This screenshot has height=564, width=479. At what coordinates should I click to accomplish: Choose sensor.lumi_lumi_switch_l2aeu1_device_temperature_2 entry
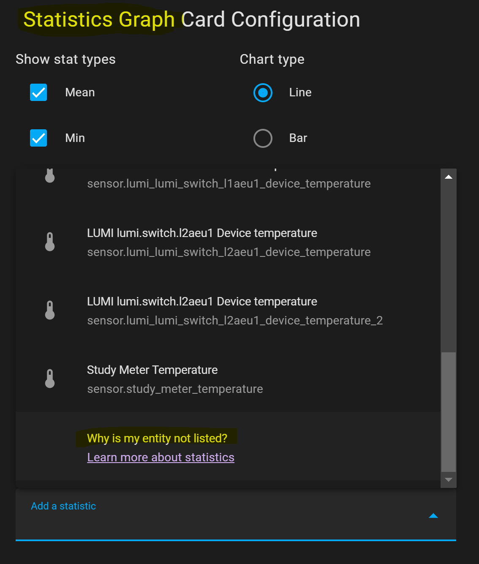(x=234, y=320)
